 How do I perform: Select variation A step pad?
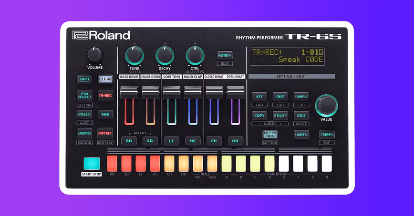(227, 164)
